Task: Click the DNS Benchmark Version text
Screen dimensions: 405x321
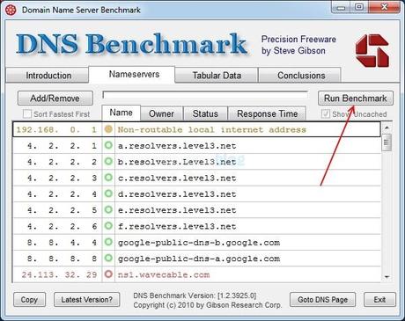Action: pyautogui.click(x=195, y=295)
